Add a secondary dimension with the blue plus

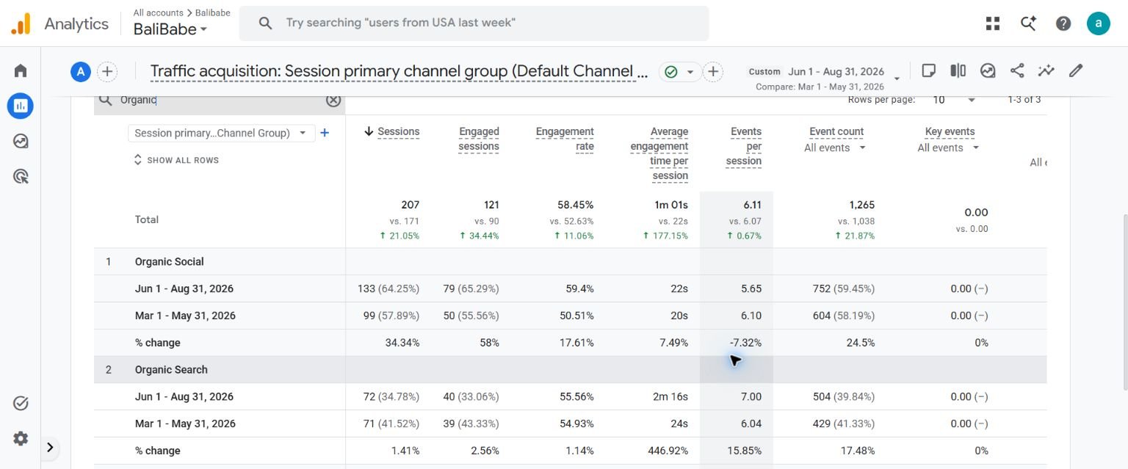[325, 133]
